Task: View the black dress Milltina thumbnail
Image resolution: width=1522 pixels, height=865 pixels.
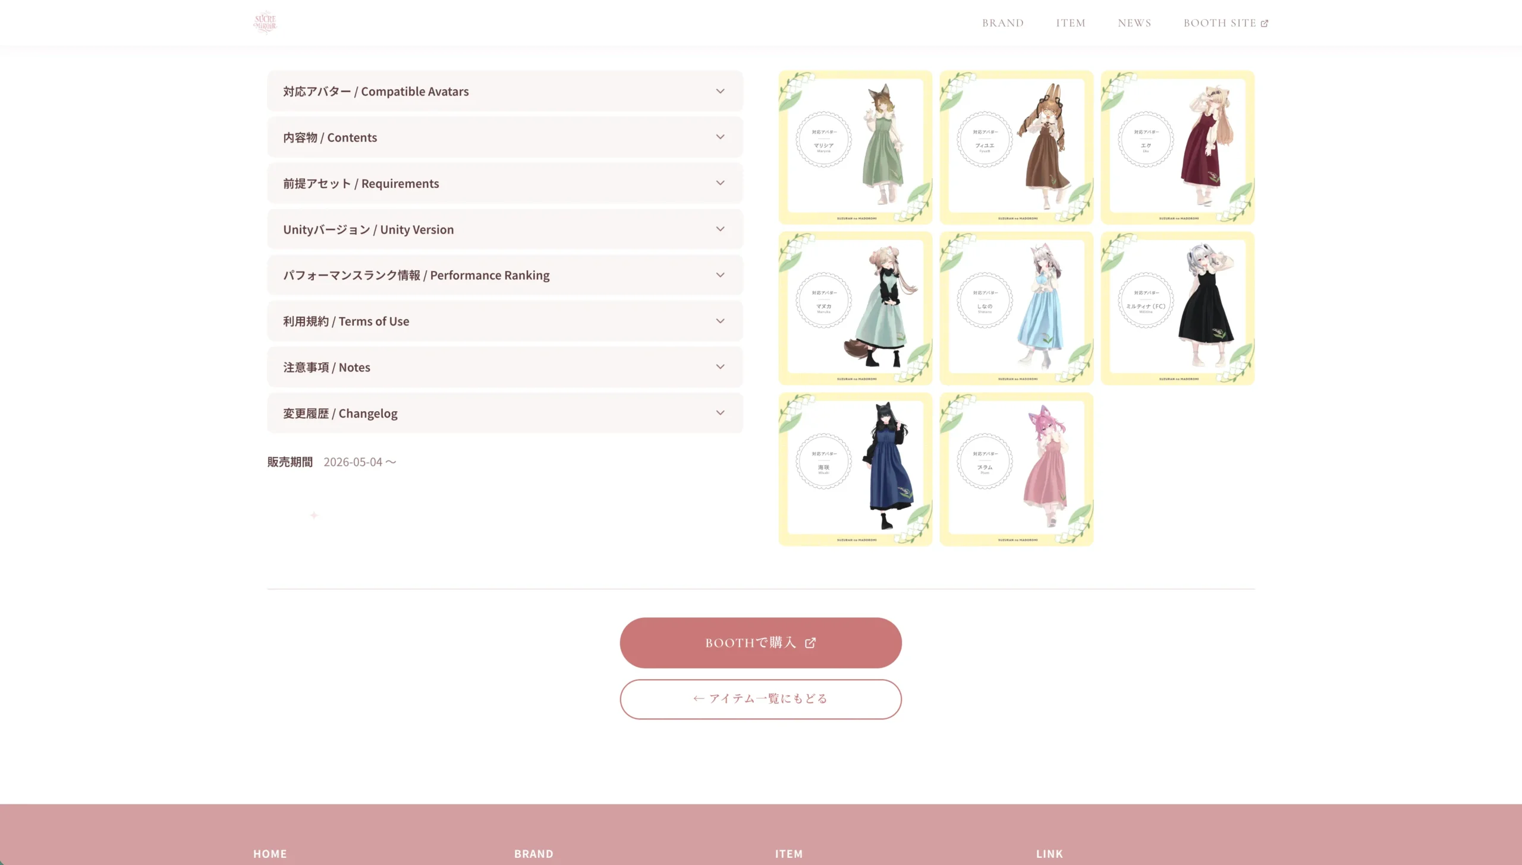Action: pyautogui.click(x=1178, y=308)
